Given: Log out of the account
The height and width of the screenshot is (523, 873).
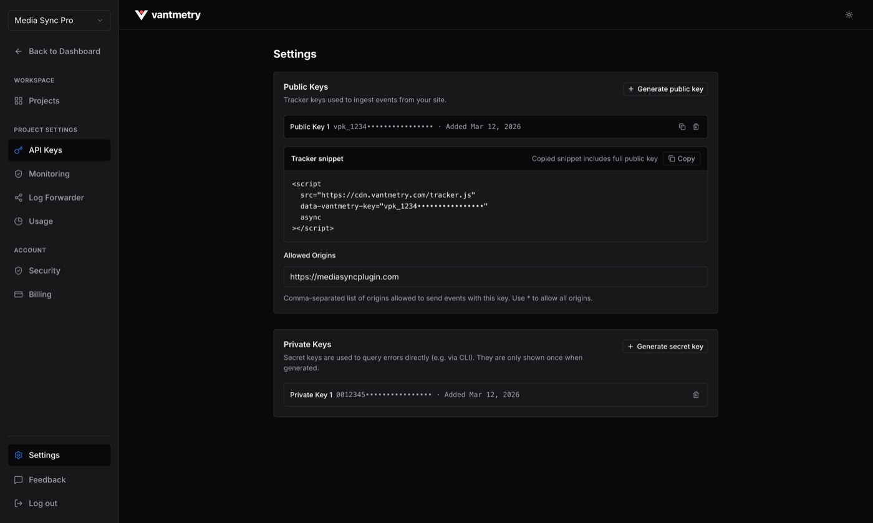Looking at the screenshot, I should coord(59,504).
